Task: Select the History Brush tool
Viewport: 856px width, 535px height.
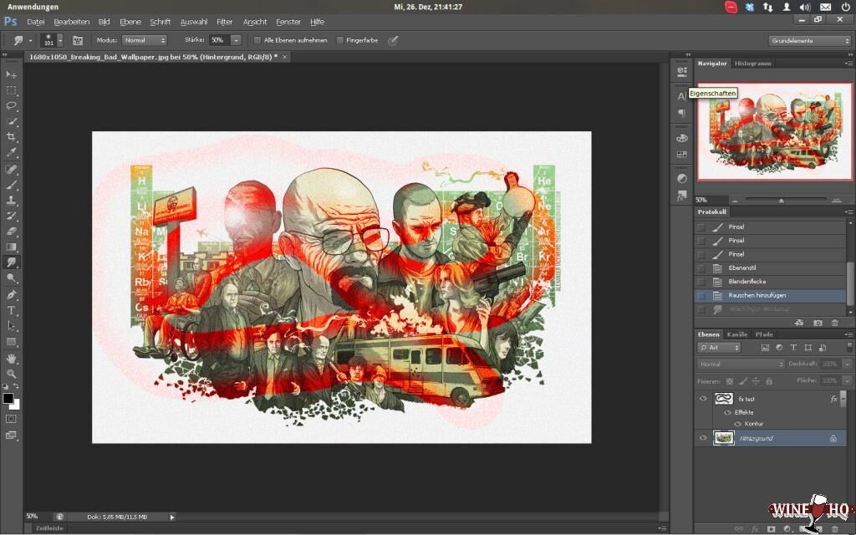Action: coord(12,216)
